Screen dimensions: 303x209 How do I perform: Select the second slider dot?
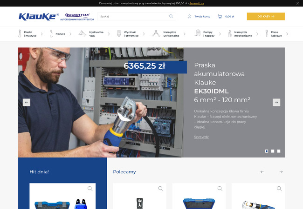coord(273,151)
